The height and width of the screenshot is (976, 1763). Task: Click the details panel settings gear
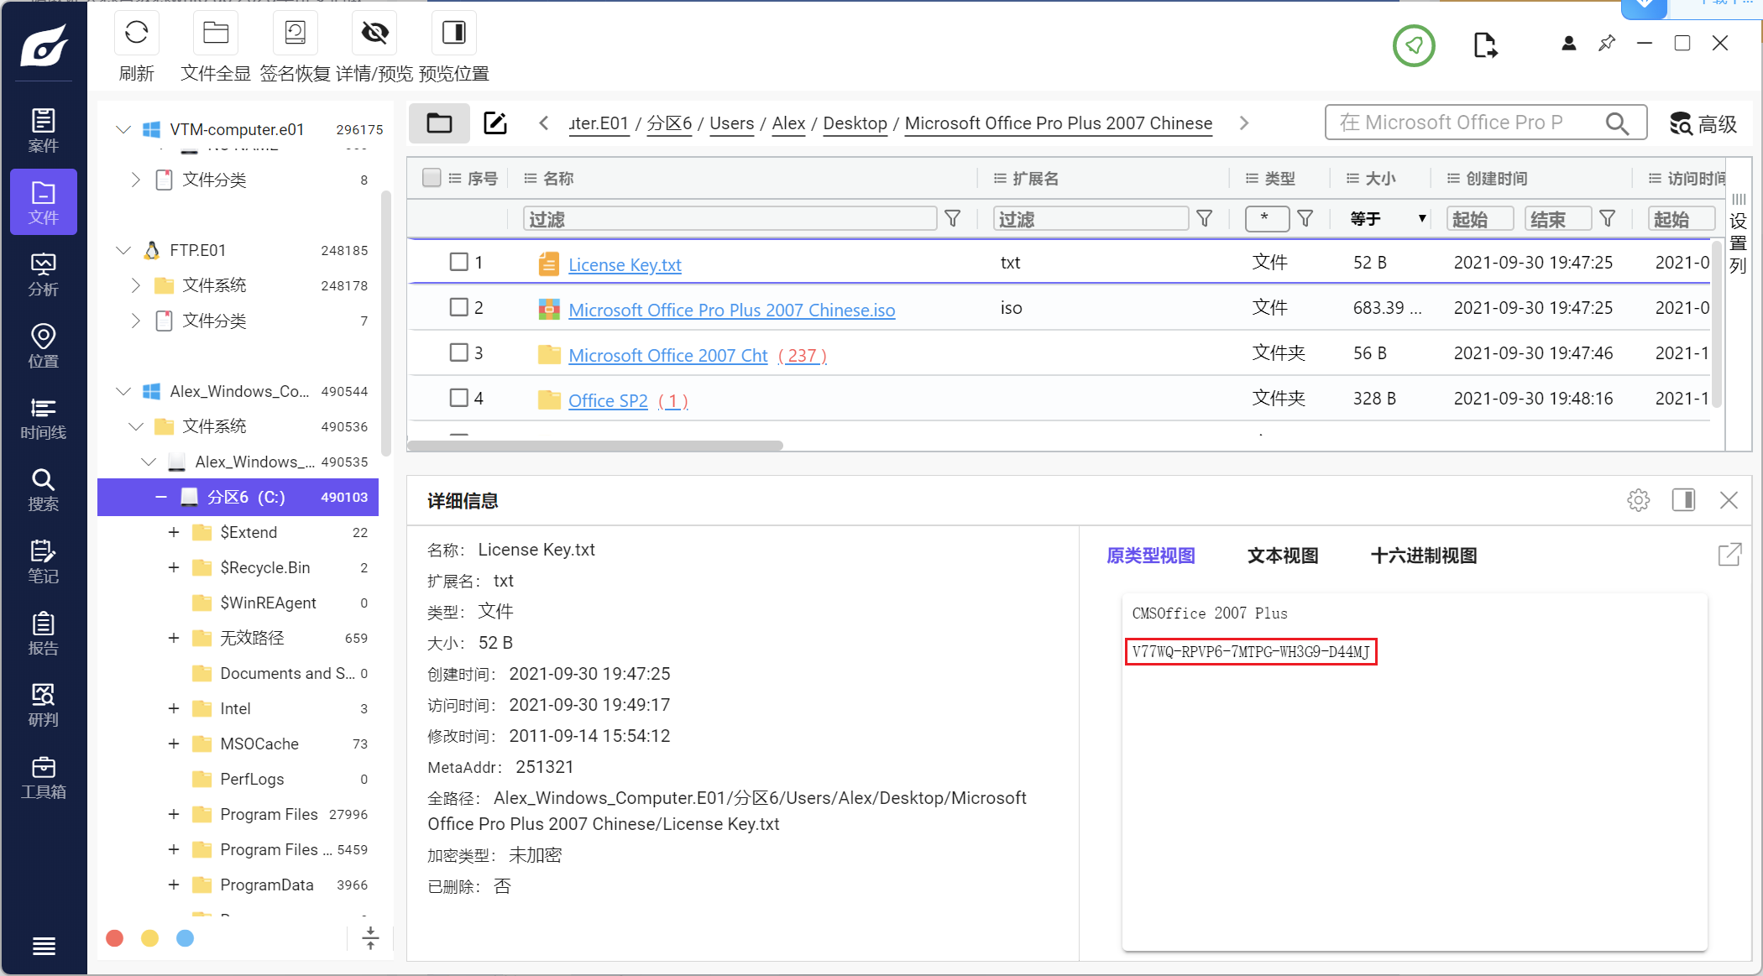tap(1638, 500)
